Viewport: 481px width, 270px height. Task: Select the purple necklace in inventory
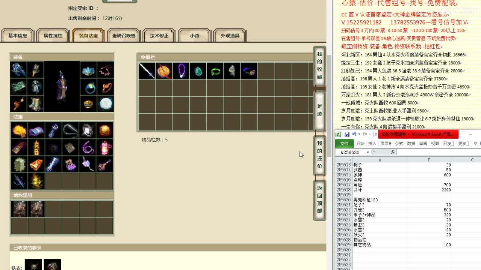181,71
